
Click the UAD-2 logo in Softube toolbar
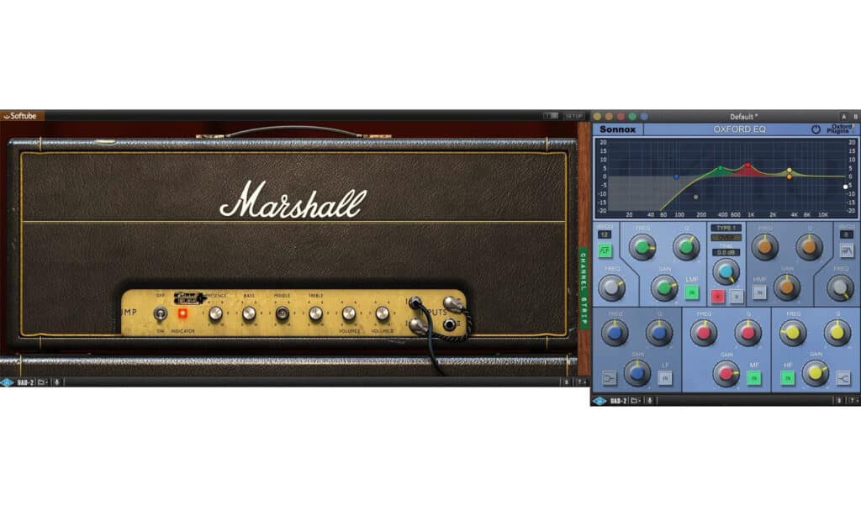[18, 382]
